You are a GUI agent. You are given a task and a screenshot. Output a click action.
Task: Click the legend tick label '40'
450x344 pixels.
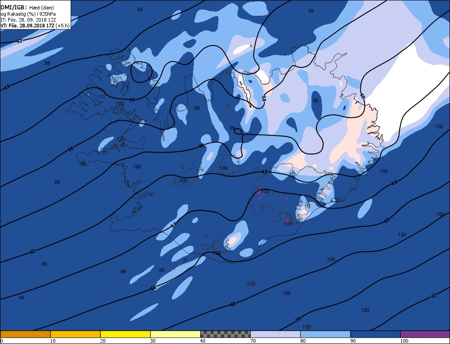[202, 341]
